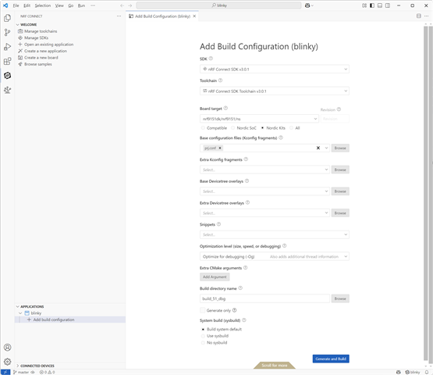Click the Toolchain help question icon
The width and height of the screenshot is (433, 375).
(220, 80)
